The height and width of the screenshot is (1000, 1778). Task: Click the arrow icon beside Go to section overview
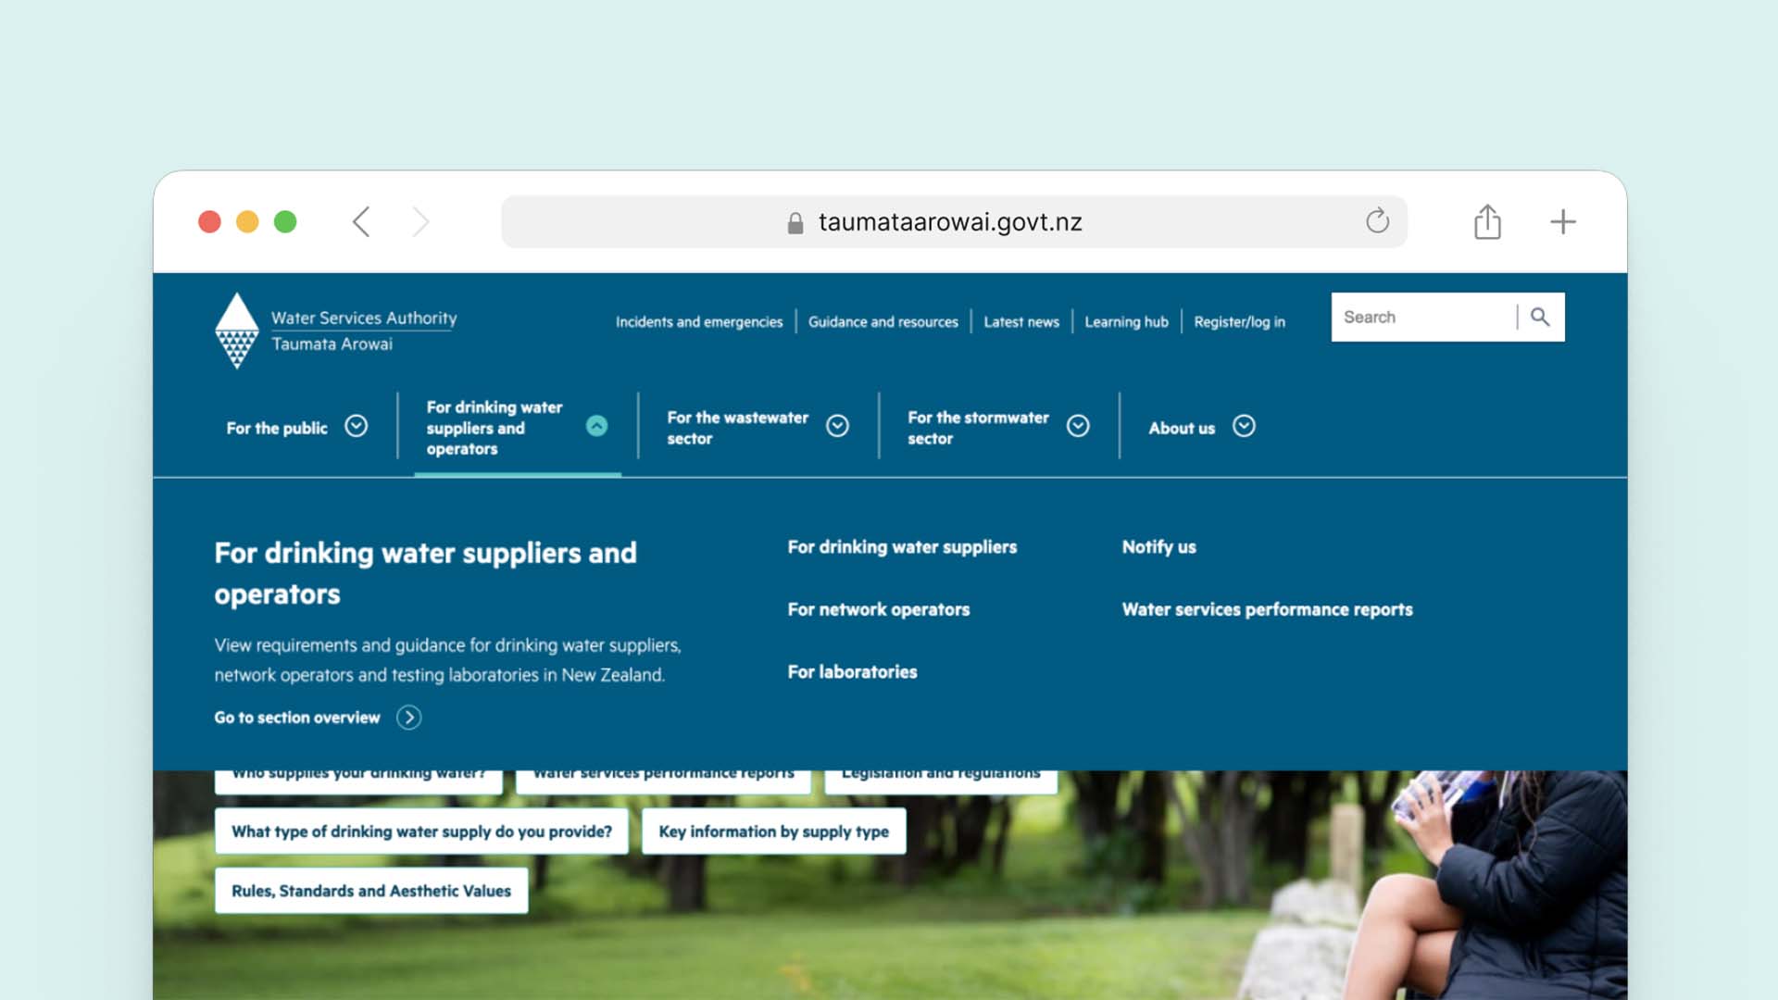pos(408,718)
